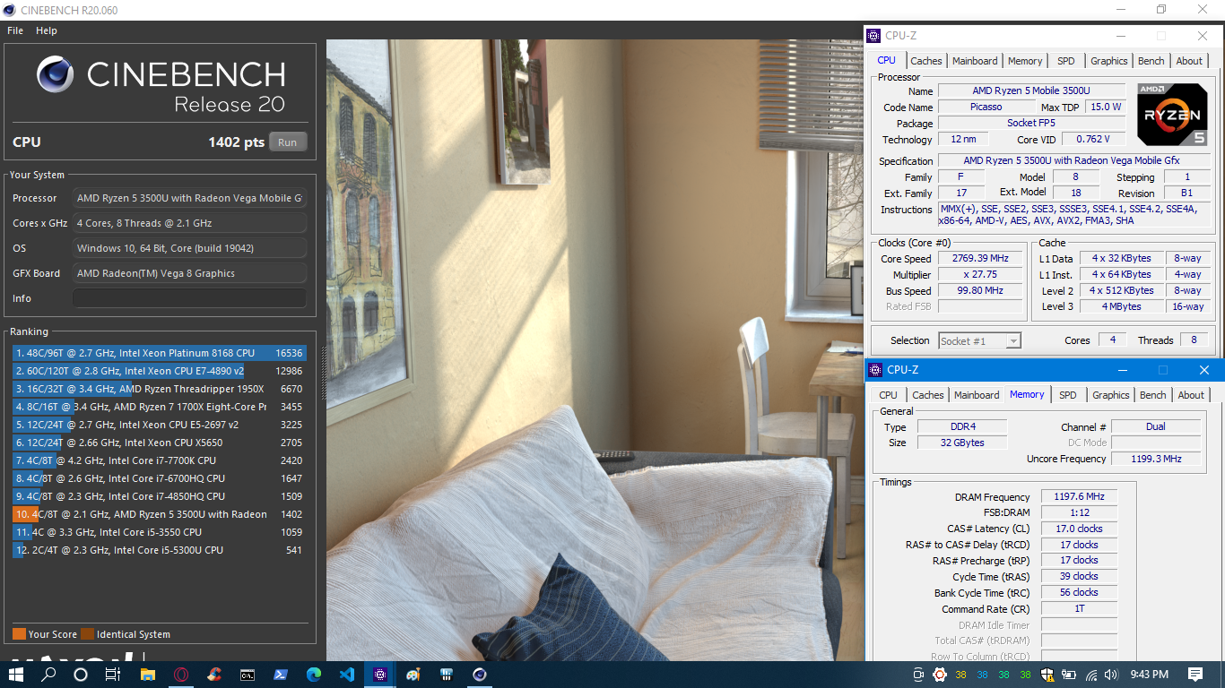Open the Action Center notifications
The image size is (1225, 688).
tap(1195, 675)
